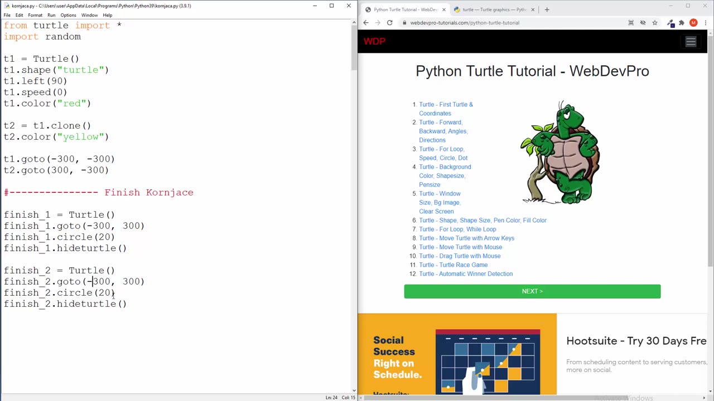
Task: Click the line t2.color("yellow")
Action: [56, 137]
